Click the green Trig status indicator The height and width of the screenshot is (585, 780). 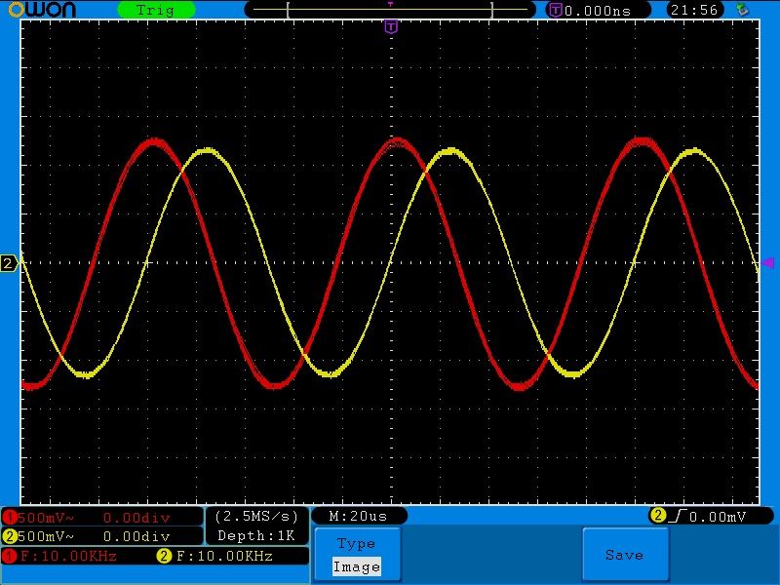tap(155, 10)
